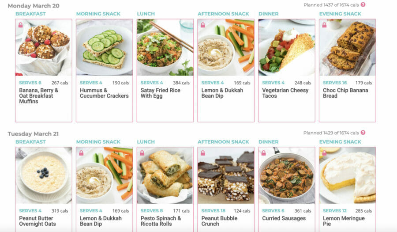Open Curried Sausages recipe title
Screen dimensions: 397x232
pyautogui.click(x=284, y=218)
